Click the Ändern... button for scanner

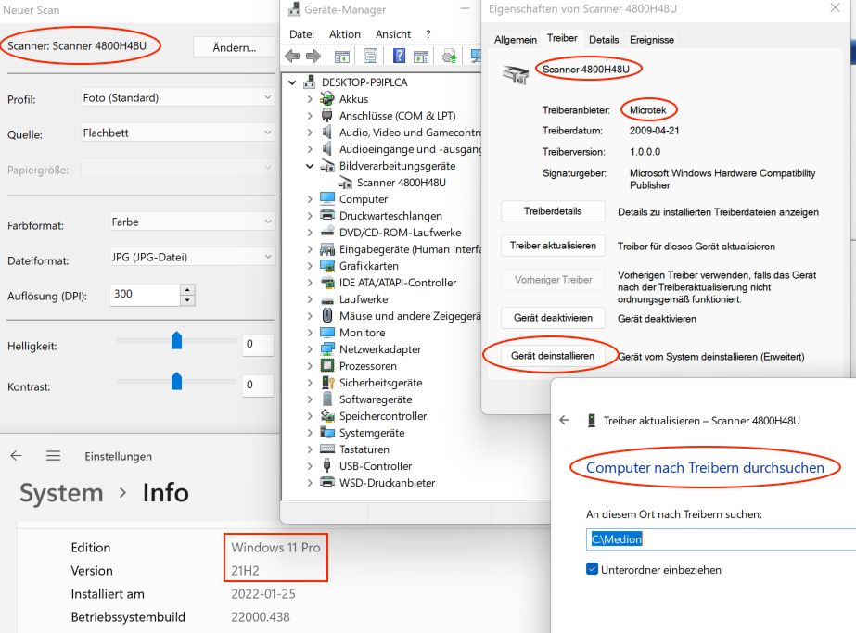coord(234,47)
